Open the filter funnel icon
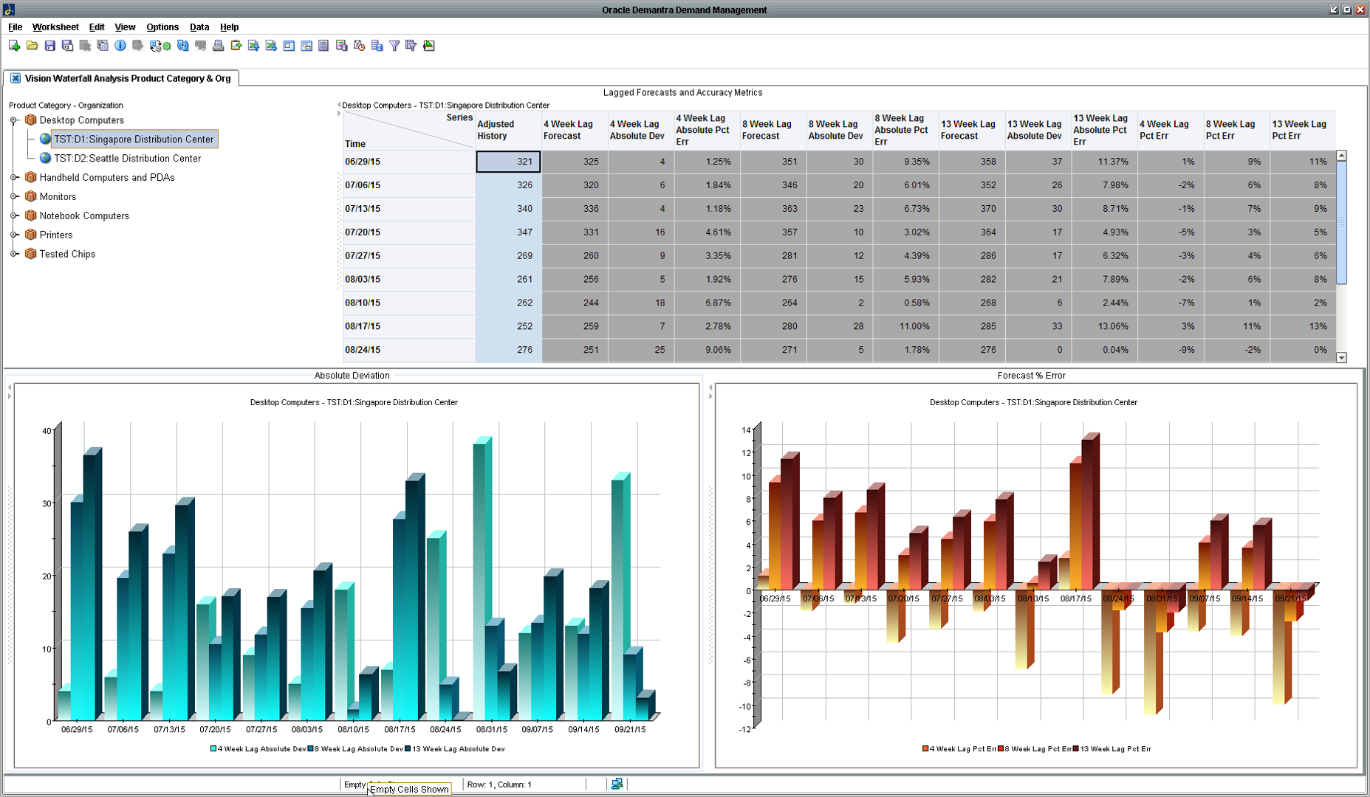 pyautogui.click(x=394, y=46)
